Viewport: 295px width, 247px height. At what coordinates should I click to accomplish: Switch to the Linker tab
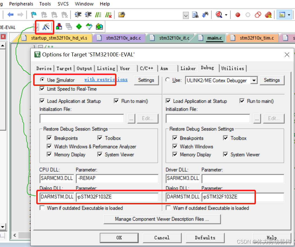click(x=188, y=68)
